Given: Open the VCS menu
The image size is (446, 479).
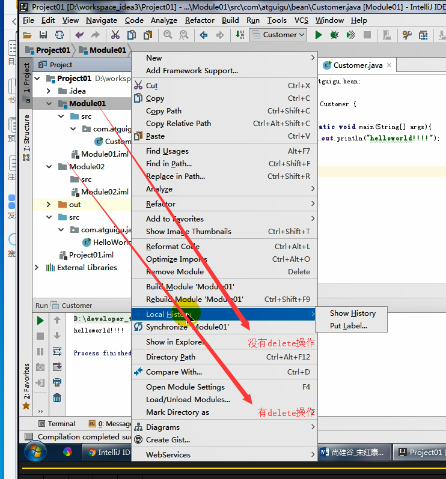Looking at the screenshot, I should [301, 20].
